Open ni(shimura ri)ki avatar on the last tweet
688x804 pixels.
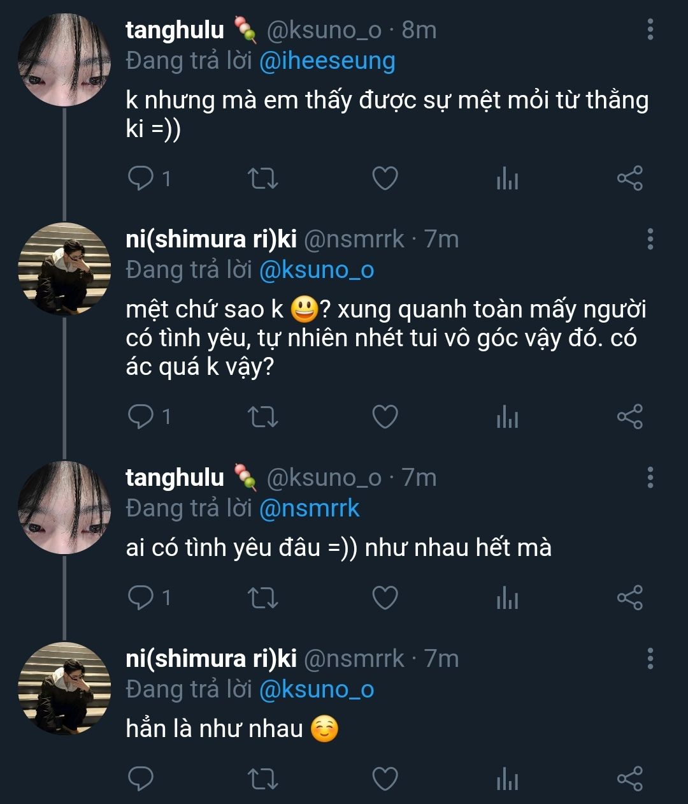64,688
